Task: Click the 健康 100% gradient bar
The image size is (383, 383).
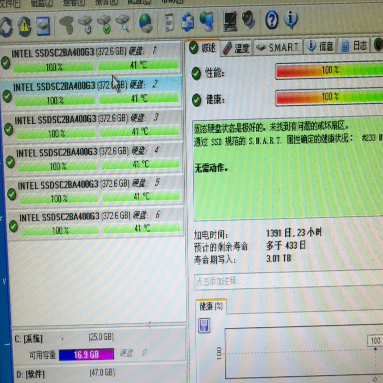Action: pos(329,97)
